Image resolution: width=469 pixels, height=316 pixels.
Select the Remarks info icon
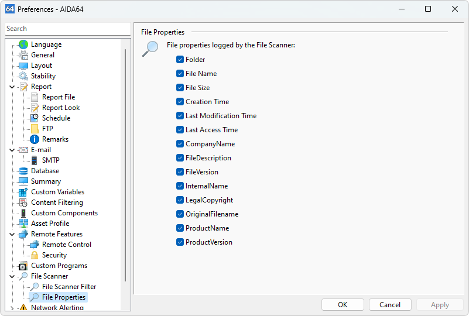35,139
